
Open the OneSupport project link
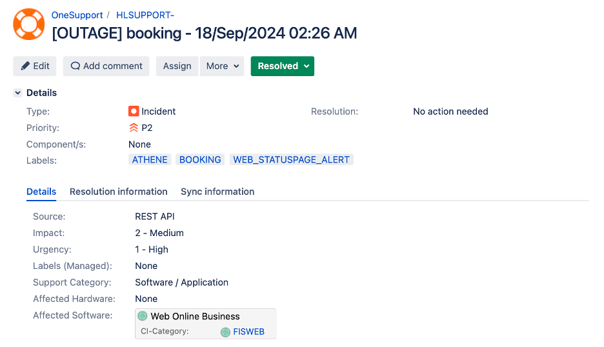[x=77, y=15]
